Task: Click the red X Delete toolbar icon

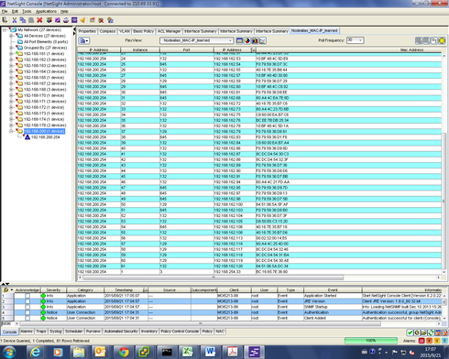Action: coord(39,20)
